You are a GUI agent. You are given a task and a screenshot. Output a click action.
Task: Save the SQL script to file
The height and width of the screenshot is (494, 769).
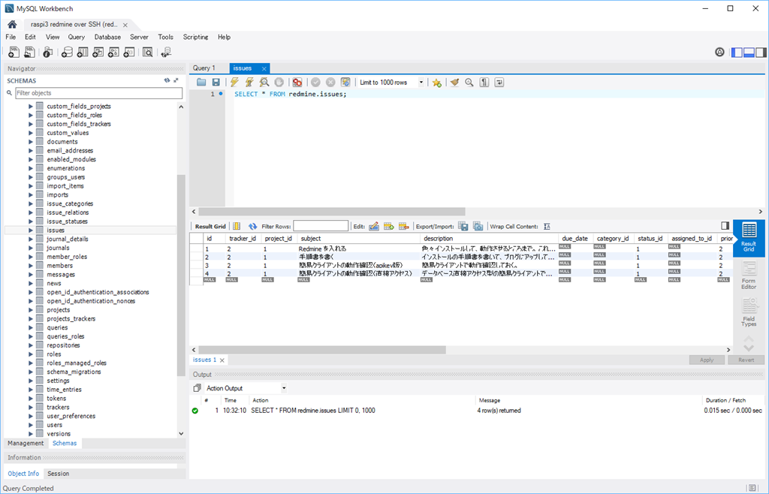(x=216, y=83)
